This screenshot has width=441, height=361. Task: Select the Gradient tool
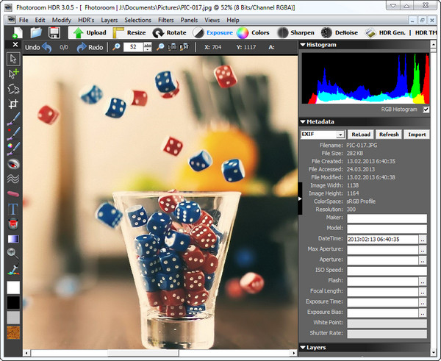12,239
